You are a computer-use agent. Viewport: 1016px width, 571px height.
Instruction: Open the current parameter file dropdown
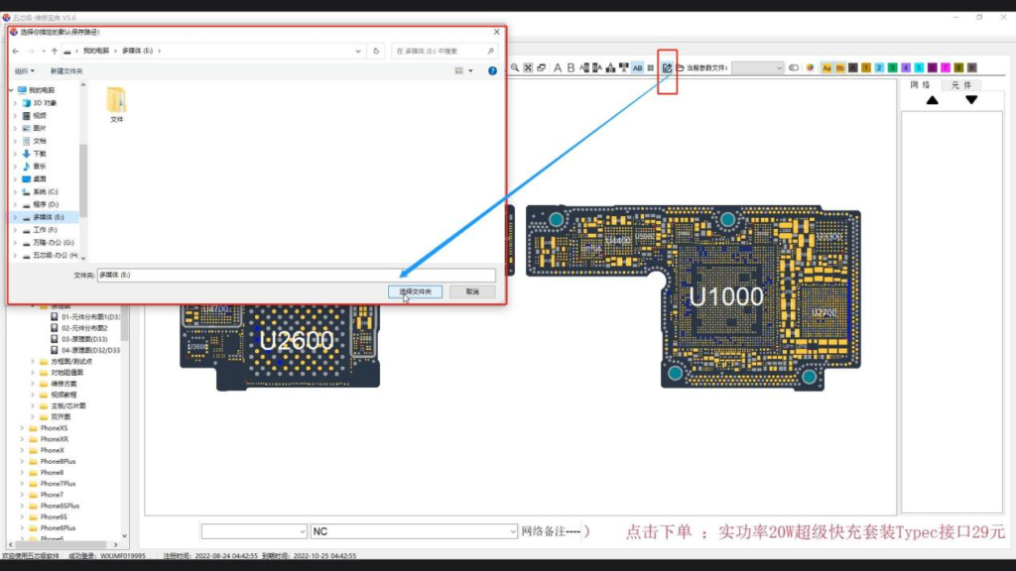coord(757,67)
